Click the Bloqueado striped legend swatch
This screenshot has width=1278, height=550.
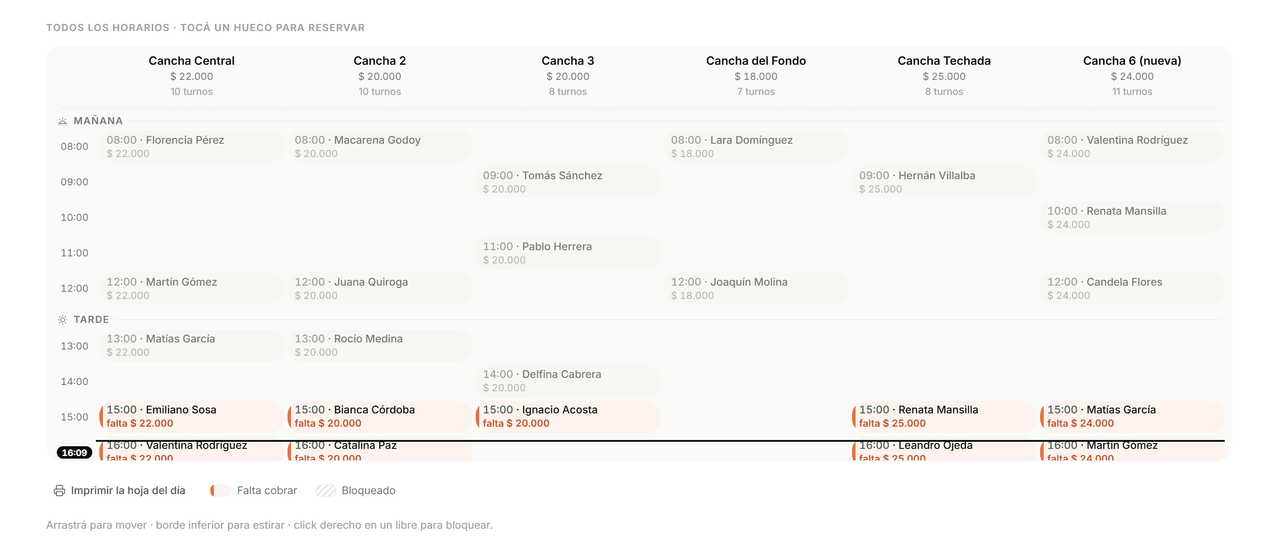pyautogui.click(x=325, y=491)
